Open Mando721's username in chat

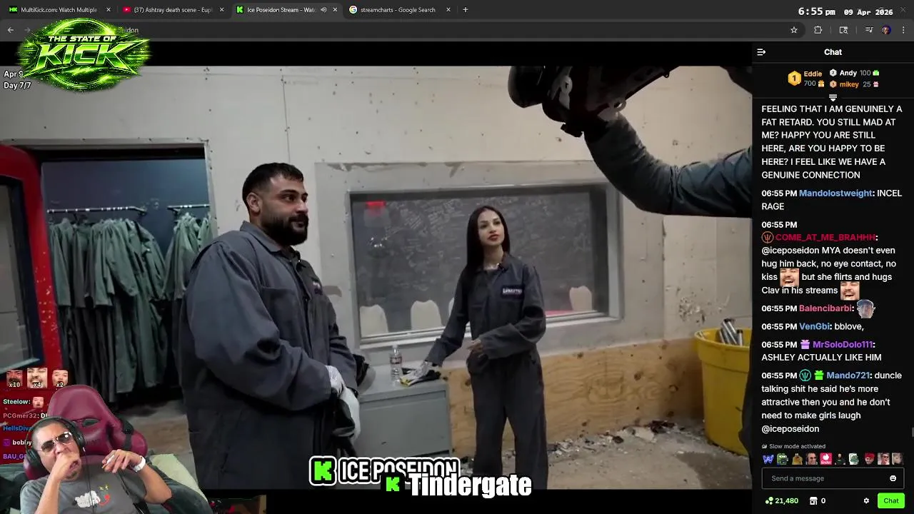[x=848, y=376]
